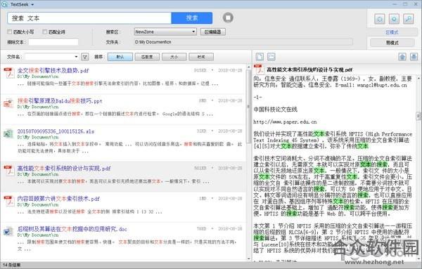Viewport: 422px width, 269px height.
Task: Open the settings gear icon button
Action: click(x=394, y=19)
